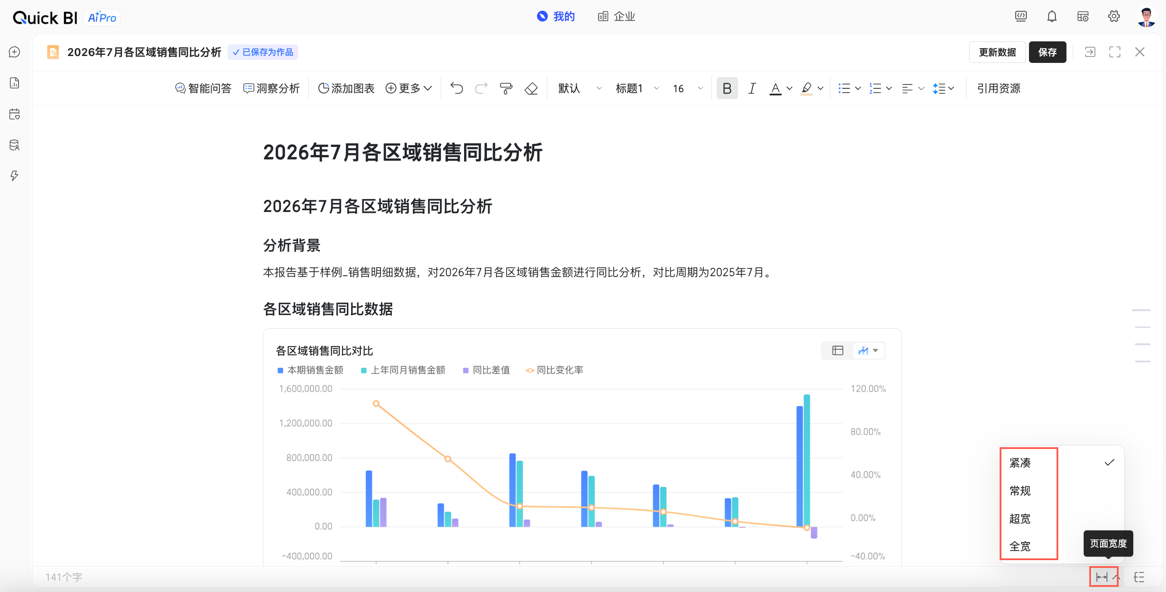Insert a numbered list
The height and width of the screenshot is (592, 1166).
pyautogui.click(x=875, y=88)
